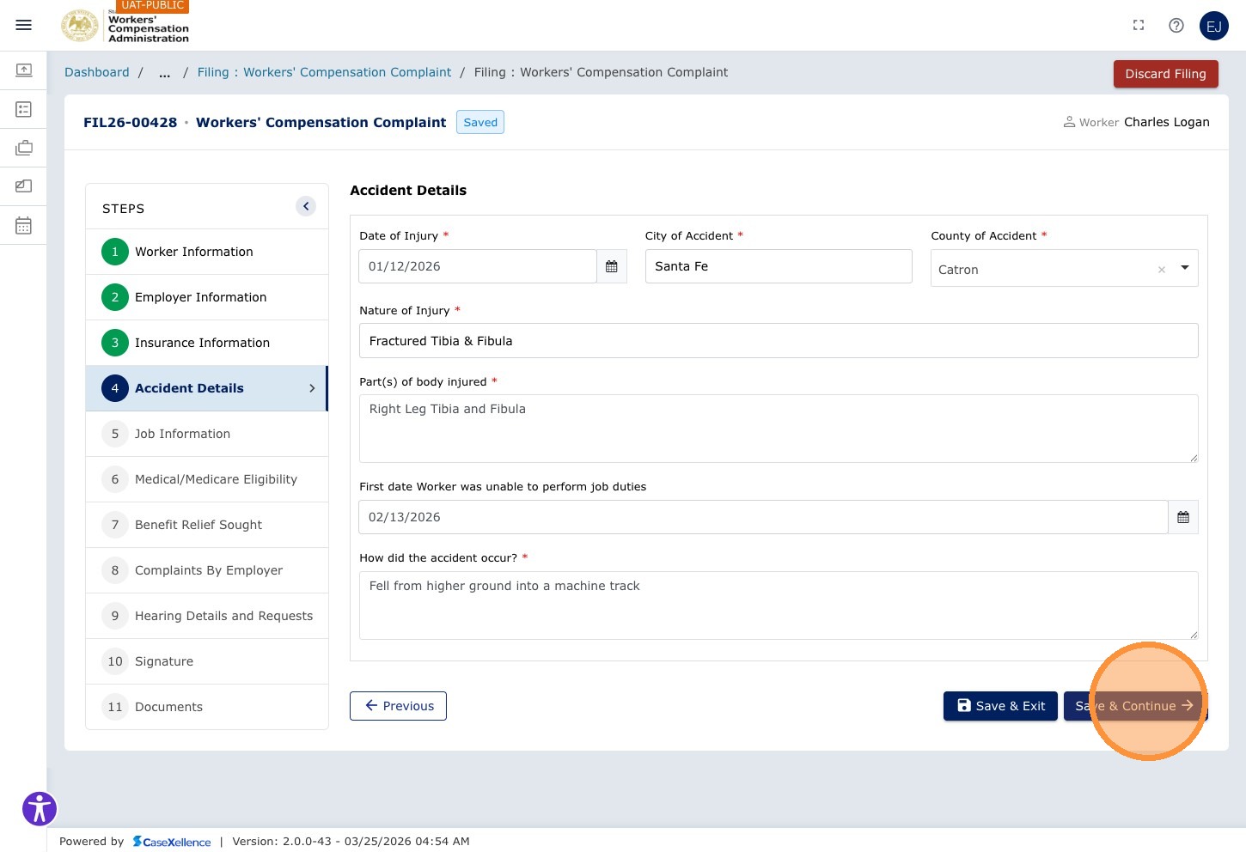The image size is (1246, 852).
Task: Click the Version 2.0.0-43 footer text
Action: (351, 842)
